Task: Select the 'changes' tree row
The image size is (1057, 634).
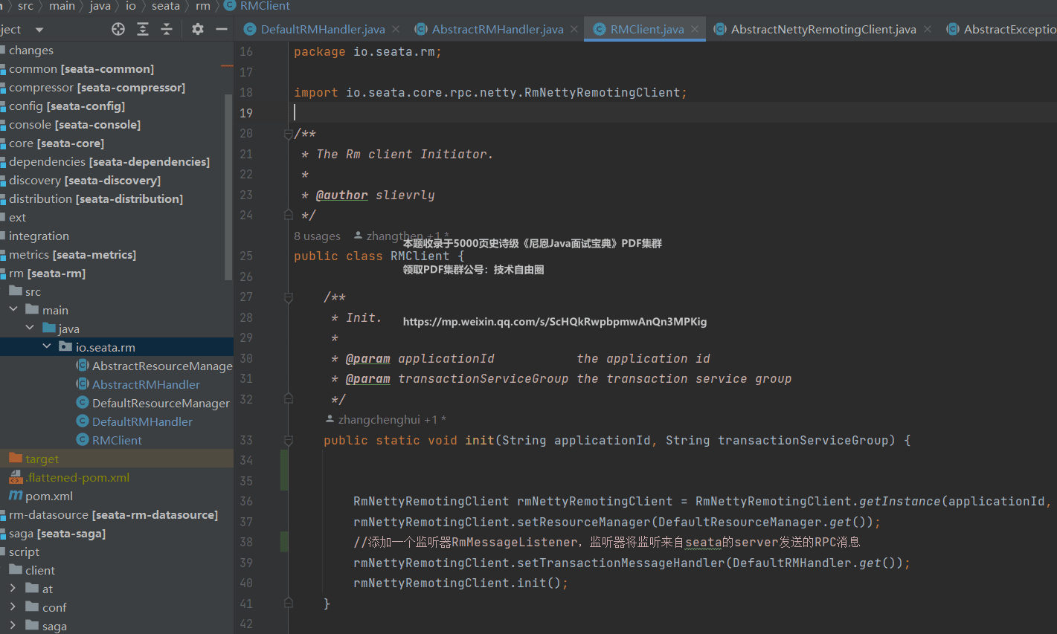Action: pyautogui.click(x=116, y=50)
